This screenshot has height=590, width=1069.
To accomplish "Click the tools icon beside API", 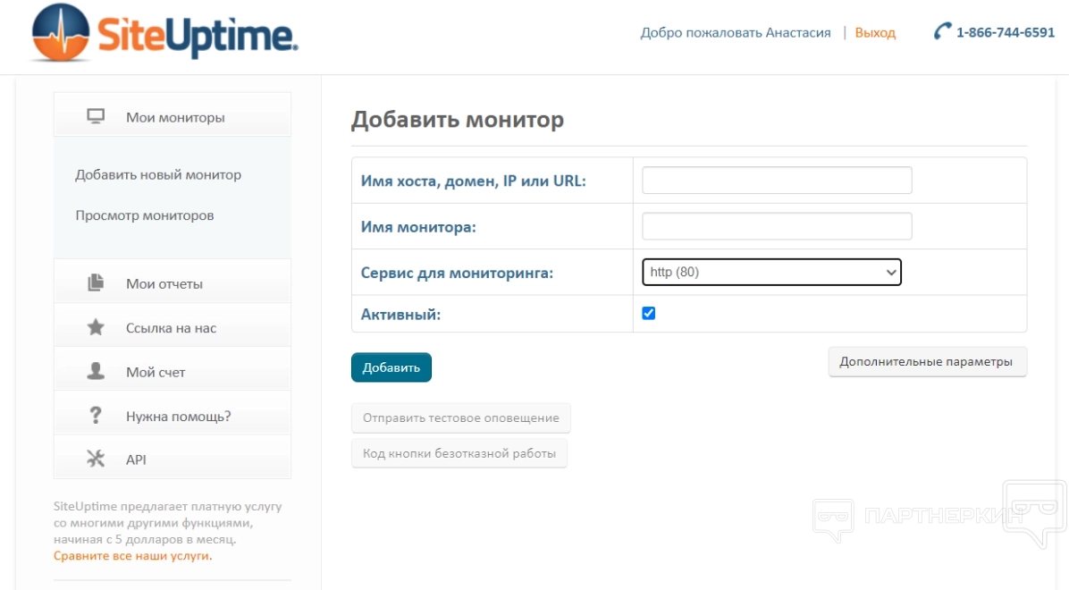I will point(96,459).
